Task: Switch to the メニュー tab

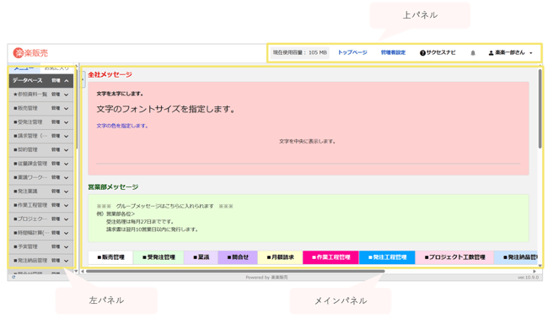Action: pyautogui.click(x=24, y=68)
